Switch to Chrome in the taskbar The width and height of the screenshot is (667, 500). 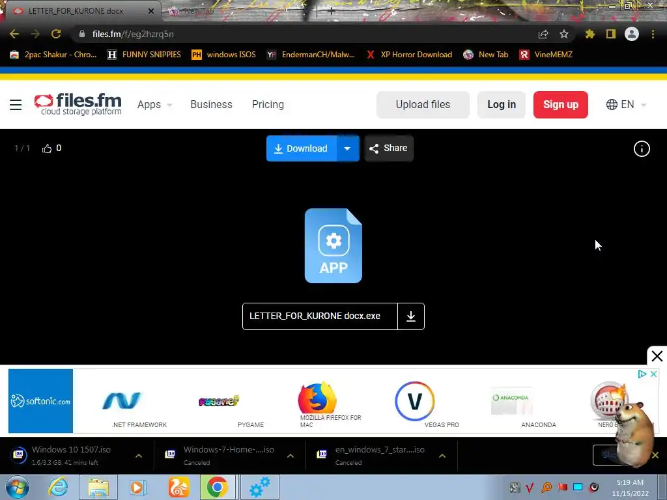[x=218, y=487]
